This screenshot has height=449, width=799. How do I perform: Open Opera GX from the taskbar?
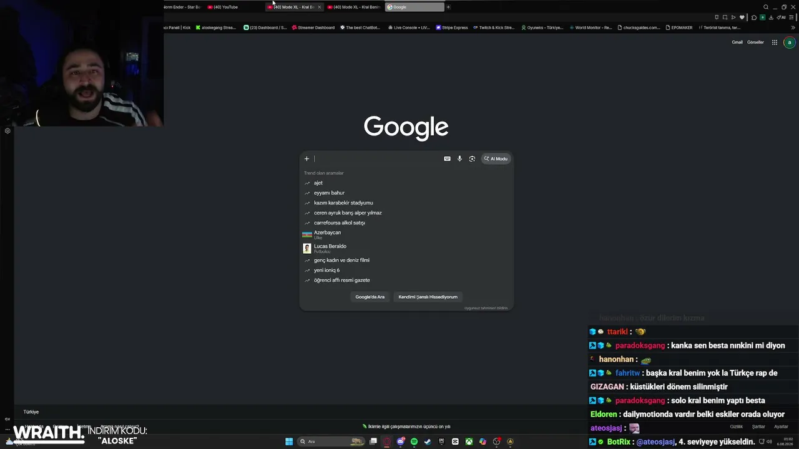pyautogui.click(x=387, y=442)
